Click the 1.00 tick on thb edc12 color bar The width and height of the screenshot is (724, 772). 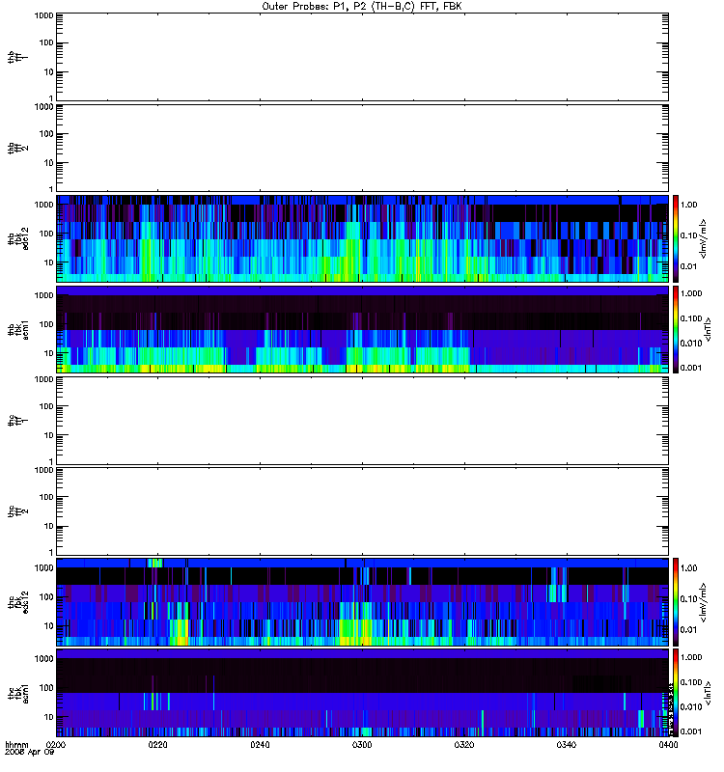pos(688,205)
